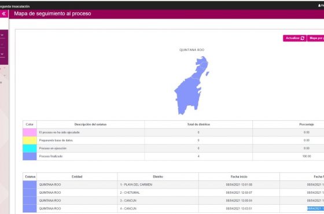This screenshot has height=214, width=324.
Task: Select the 3 - CANCUN district row
Action: pos(174,201)
